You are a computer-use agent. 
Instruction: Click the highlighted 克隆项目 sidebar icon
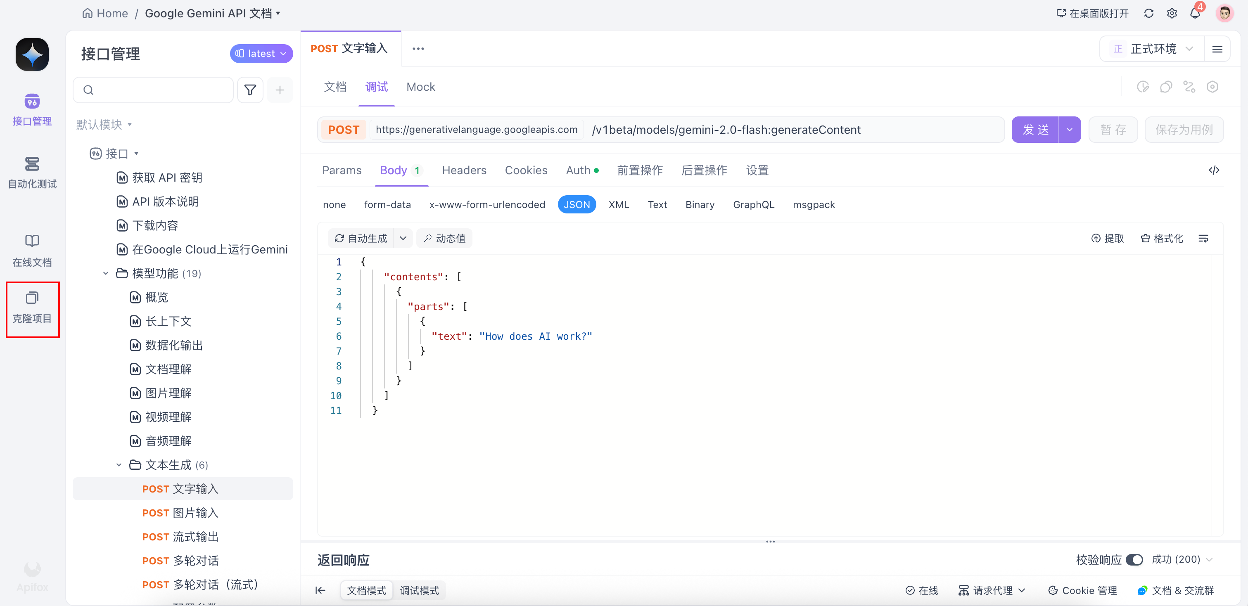coord(32,308)
